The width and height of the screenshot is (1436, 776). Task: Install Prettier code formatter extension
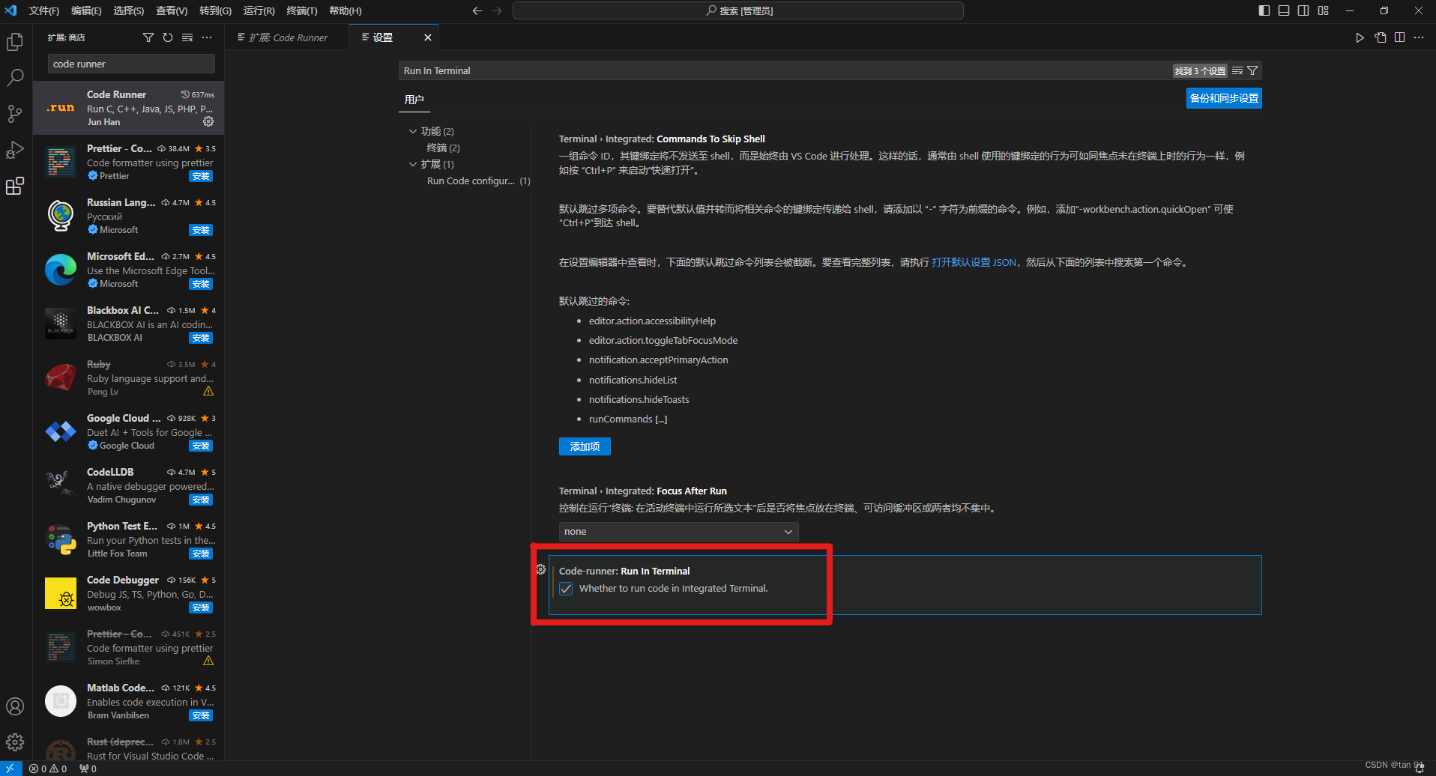[x=201, y=176]
